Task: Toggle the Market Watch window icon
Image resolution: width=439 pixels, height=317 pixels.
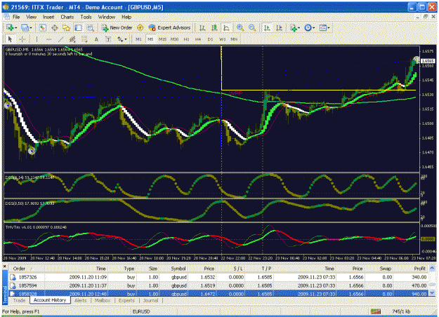Action: click(x=42, y=27)
